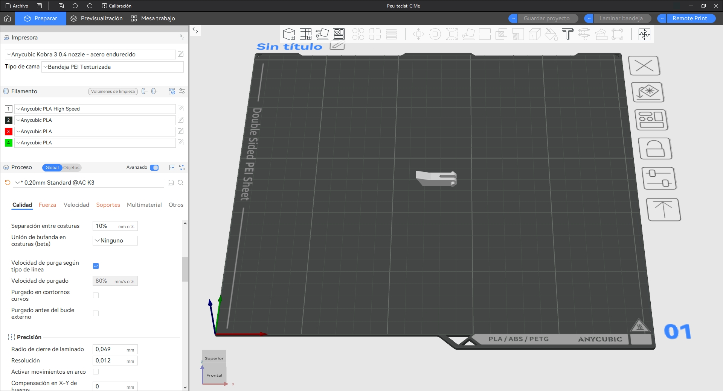Edit the filament 1 preset with the pencil icon
723x391 pixels.
(x=181, y=109)
